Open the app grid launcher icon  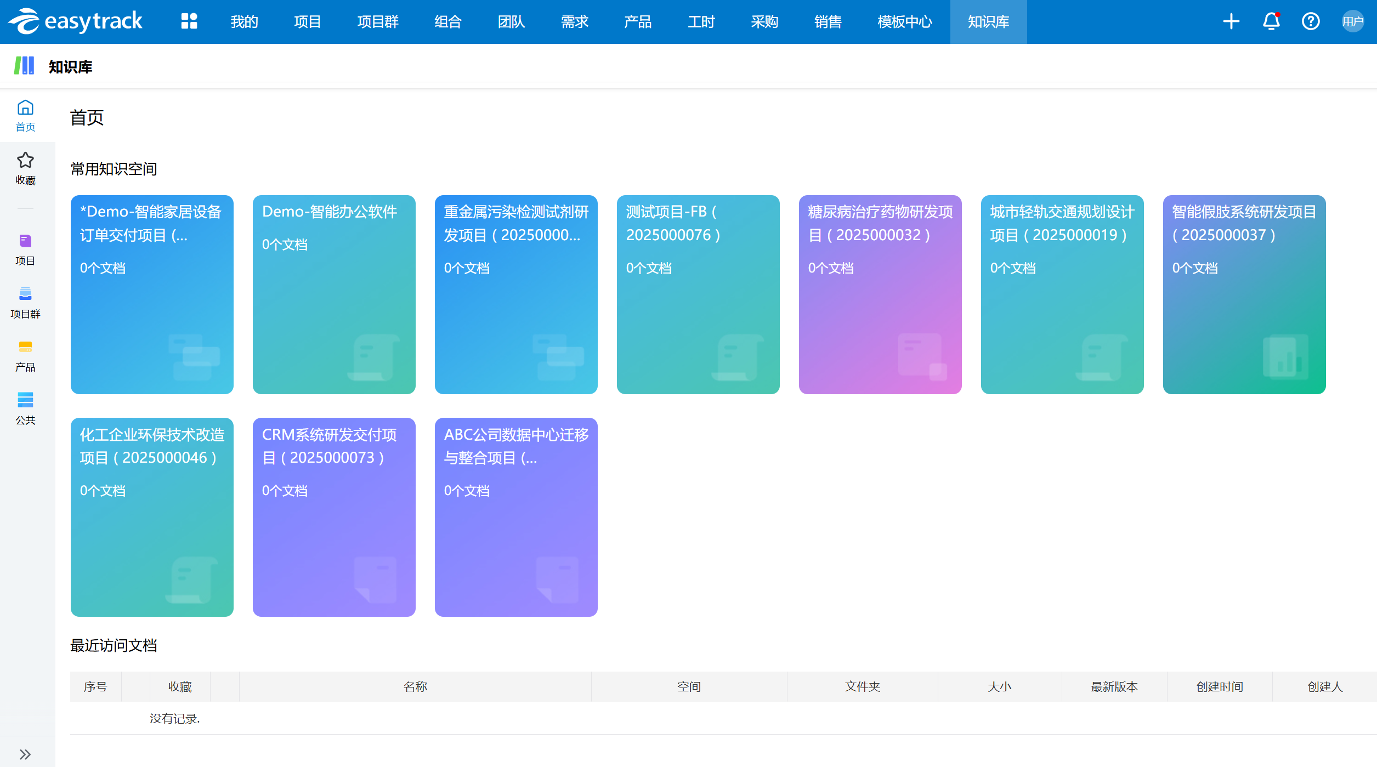[x=189, y=21]
